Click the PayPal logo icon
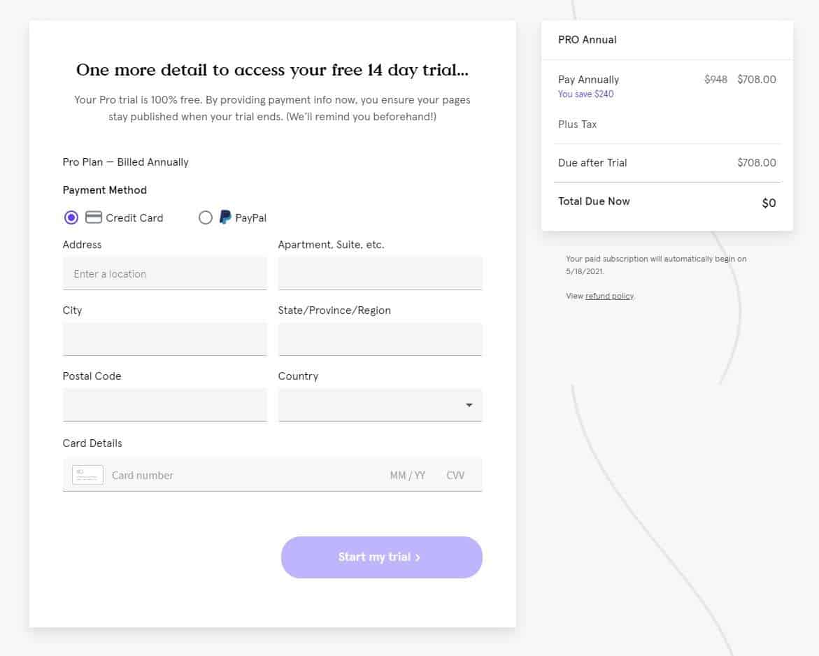This screenshot has height=656, width=819. pos(224,218)
